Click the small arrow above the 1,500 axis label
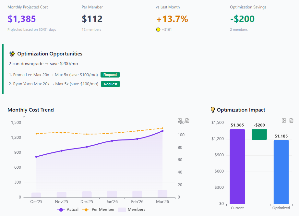This screenshot has width=299, height=216. coord(24,116)
